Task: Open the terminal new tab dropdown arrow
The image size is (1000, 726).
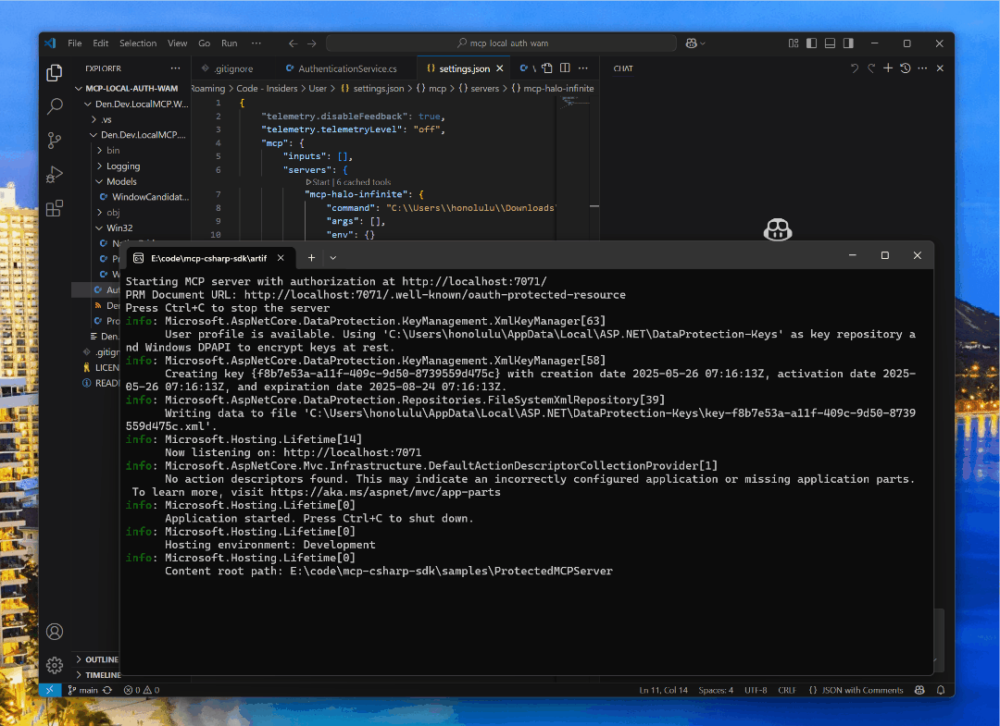Action: click(333, 258)
